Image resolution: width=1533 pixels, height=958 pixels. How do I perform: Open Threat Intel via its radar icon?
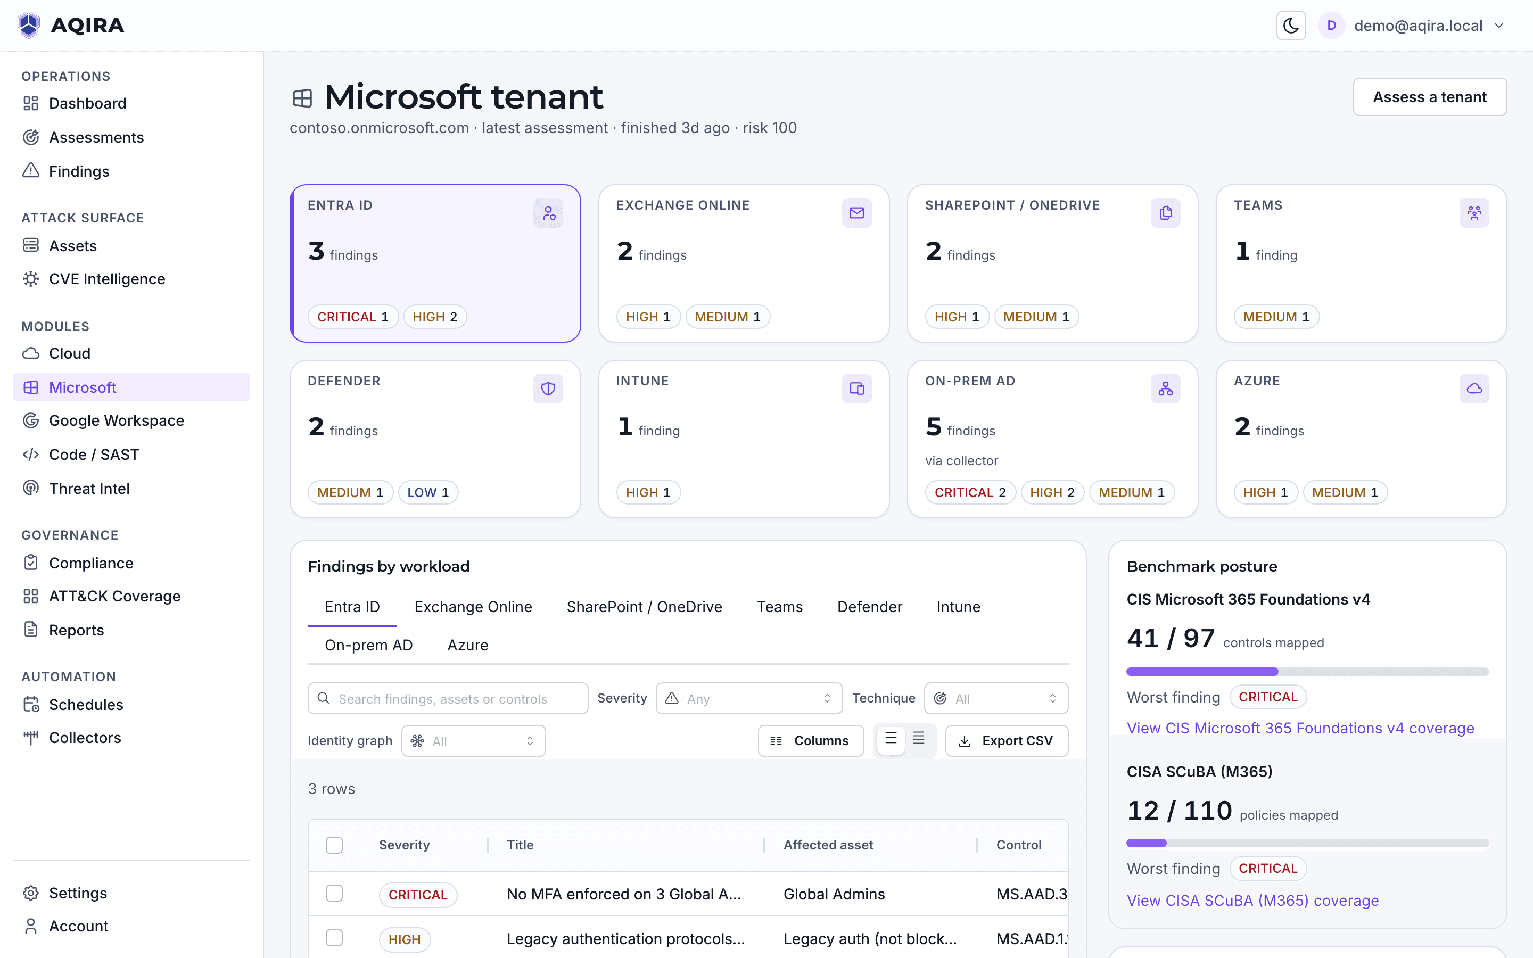pyautogui.click(x=30, y=488)
